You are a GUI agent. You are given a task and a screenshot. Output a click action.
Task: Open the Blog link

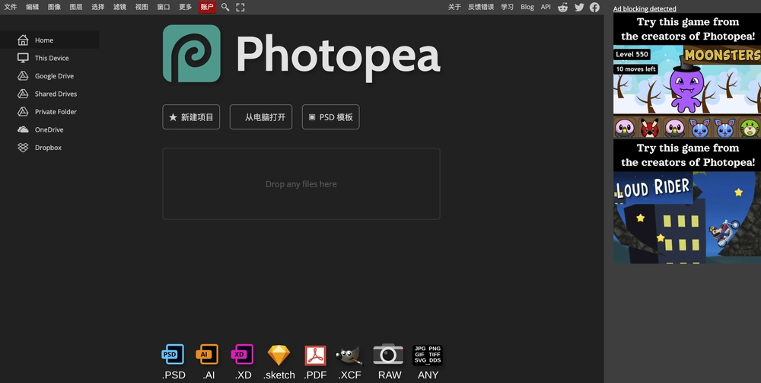pos(527,7)
